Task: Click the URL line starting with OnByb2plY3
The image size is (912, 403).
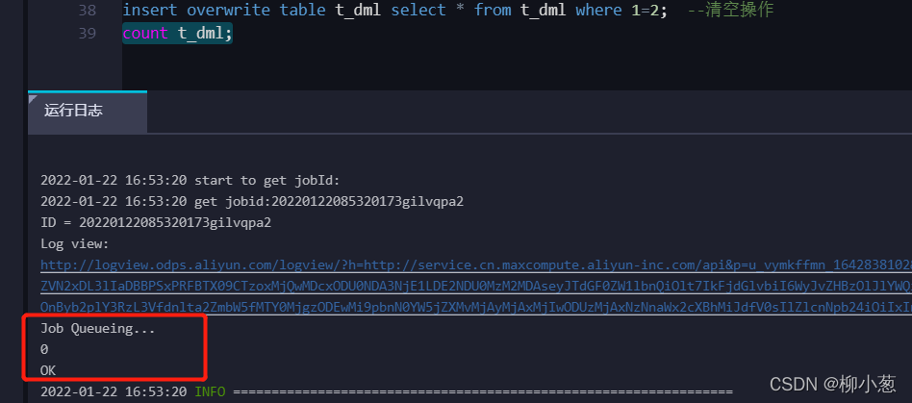Action: 476,307
